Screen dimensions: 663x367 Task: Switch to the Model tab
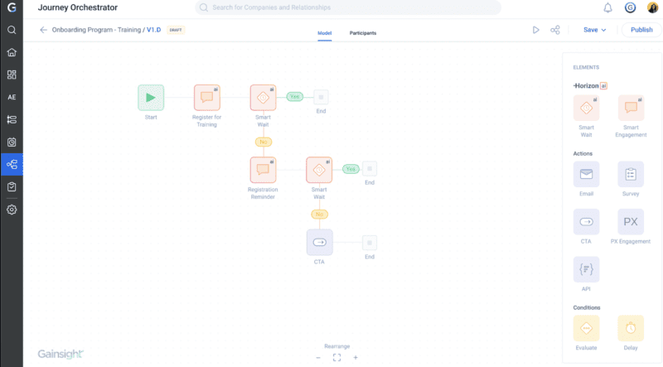[324, 33]
